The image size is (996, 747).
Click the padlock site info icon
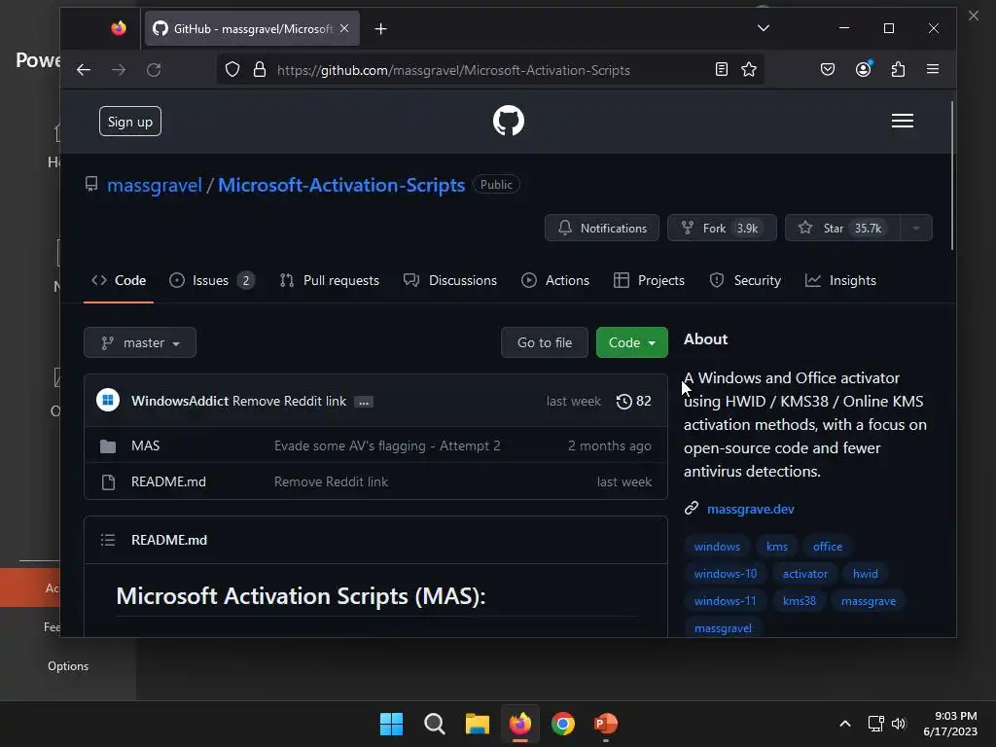[x=259, y=69]
